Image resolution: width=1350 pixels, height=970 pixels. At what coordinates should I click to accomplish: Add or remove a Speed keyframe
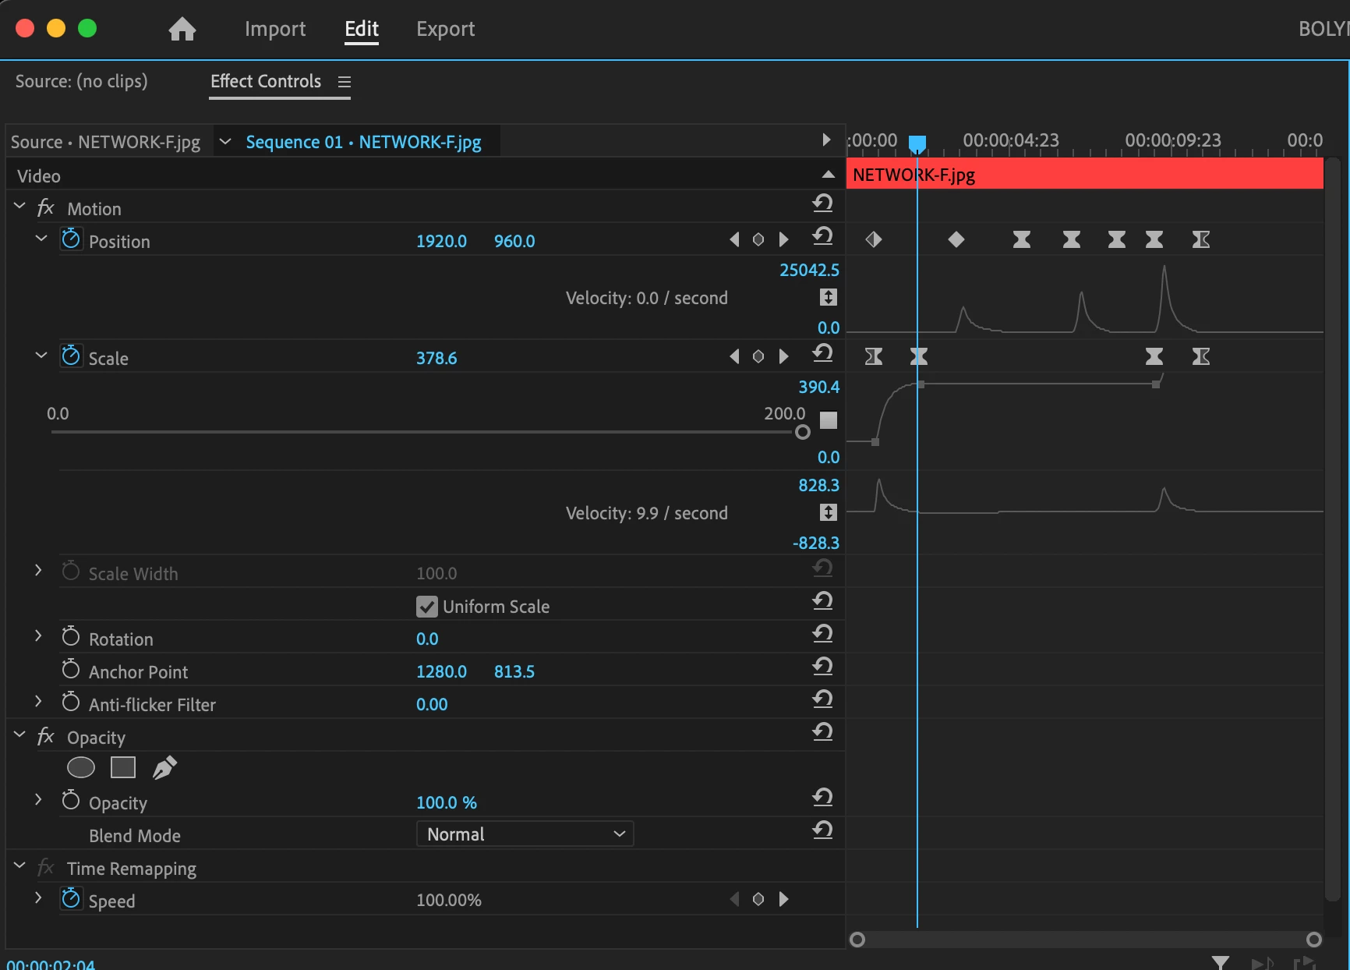point(758,899)
